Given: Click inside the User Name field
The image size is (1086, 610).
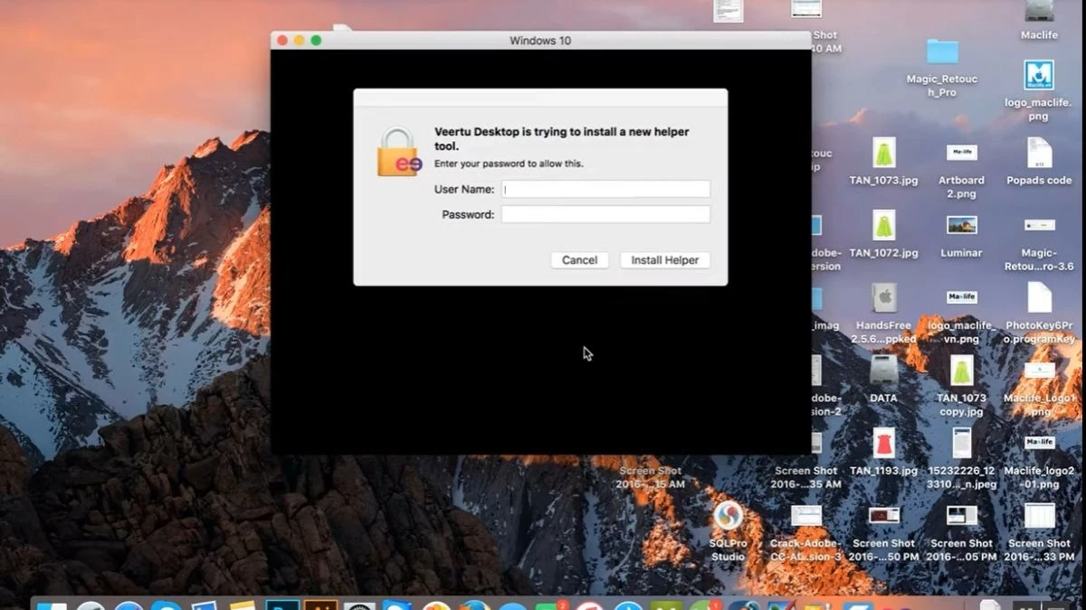Looking at the screenshot, I should click(x=605, y=189).
